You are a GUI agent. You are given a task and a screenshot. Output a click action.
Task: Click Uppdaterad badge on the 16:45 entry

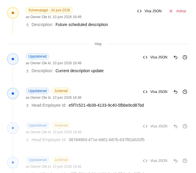(37, 160)
